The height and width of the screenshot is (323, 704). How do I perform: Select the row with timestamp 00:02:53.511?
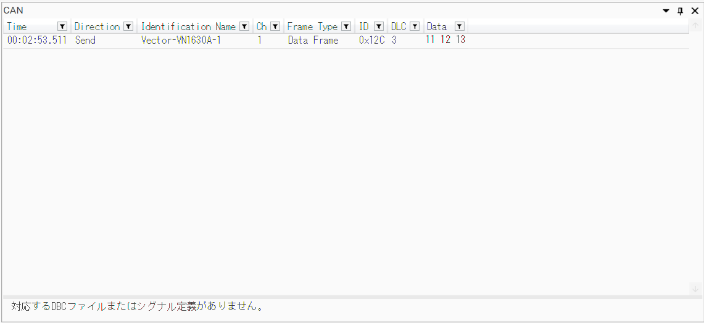(37, 41)
